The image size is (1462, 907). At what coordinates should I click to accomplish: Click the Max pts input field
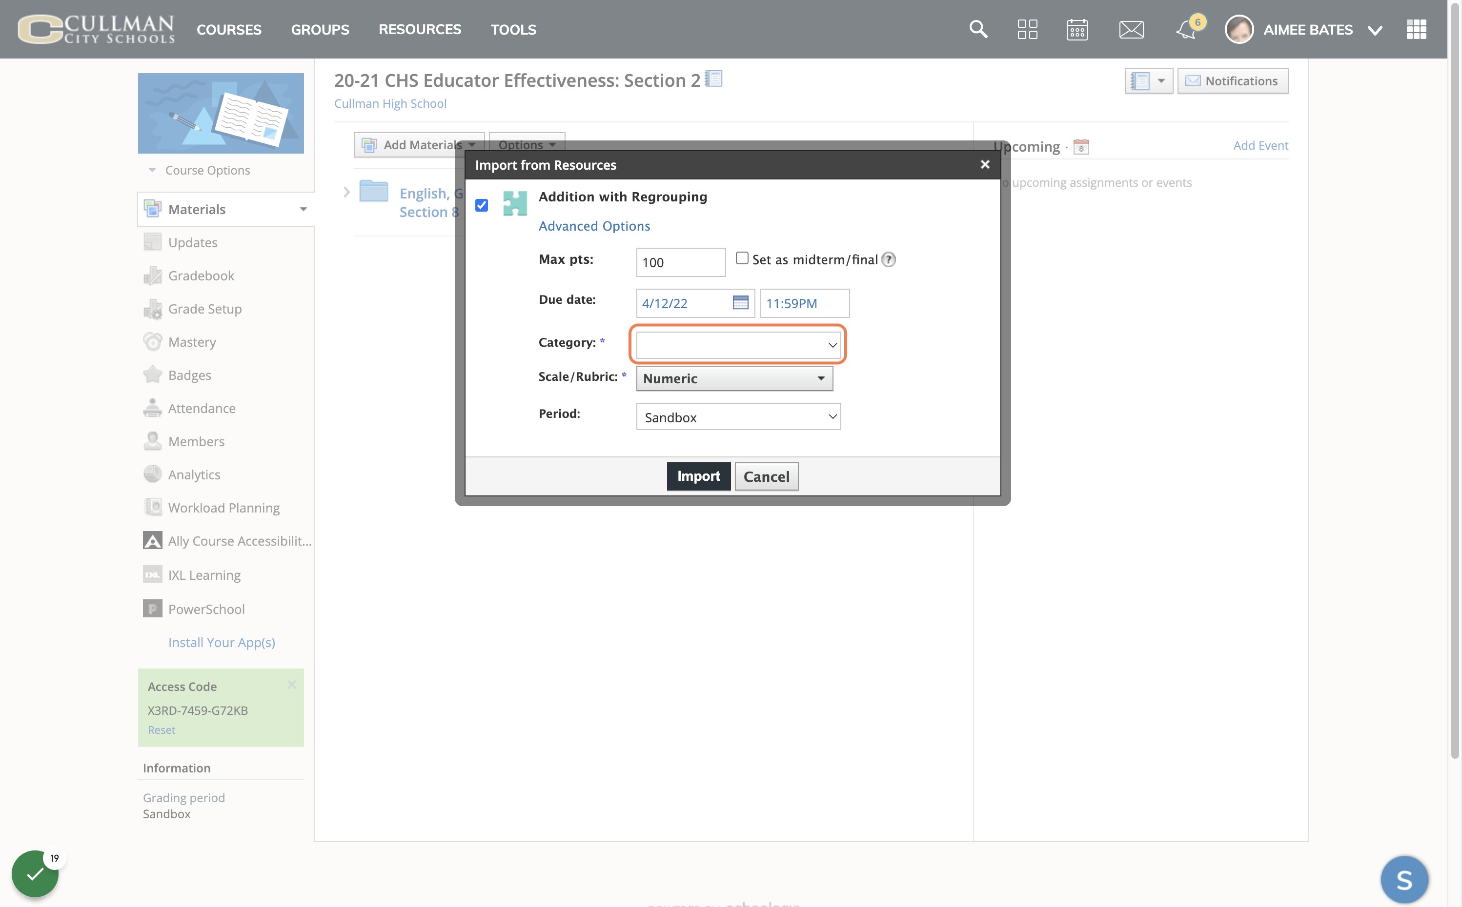click(x=681, y=262)
